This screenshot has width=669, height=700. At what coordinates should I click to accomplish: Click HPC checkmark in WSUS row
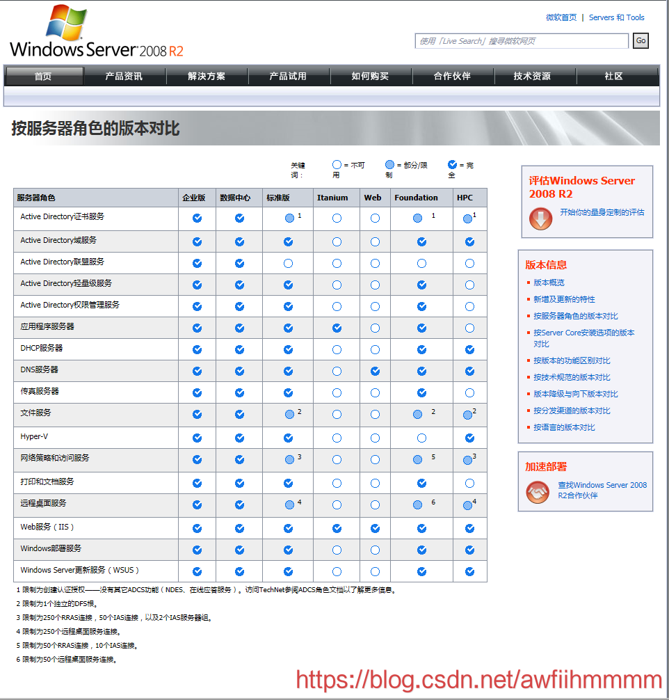(469, 571)
